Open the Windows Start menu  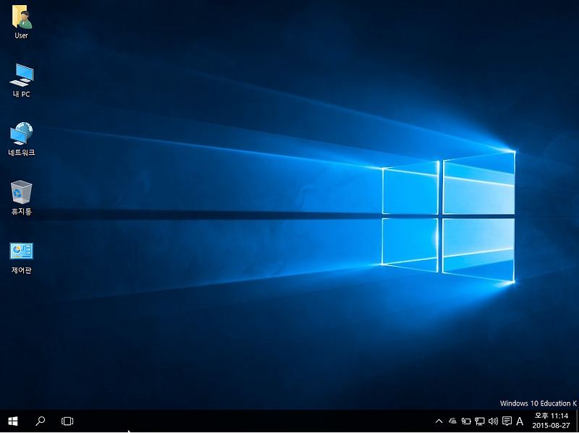point(13,421)
